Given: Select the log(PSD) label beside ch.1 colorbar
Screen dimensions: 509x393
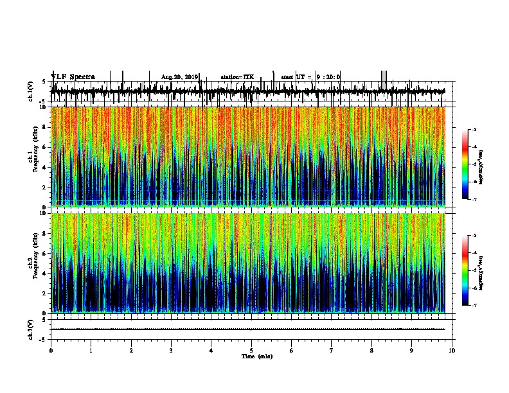Looking at the screenshot, I should 481,168.
